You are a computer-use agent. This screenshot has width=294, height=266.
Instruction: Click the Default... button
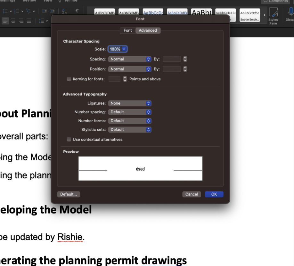click(69, 194)
